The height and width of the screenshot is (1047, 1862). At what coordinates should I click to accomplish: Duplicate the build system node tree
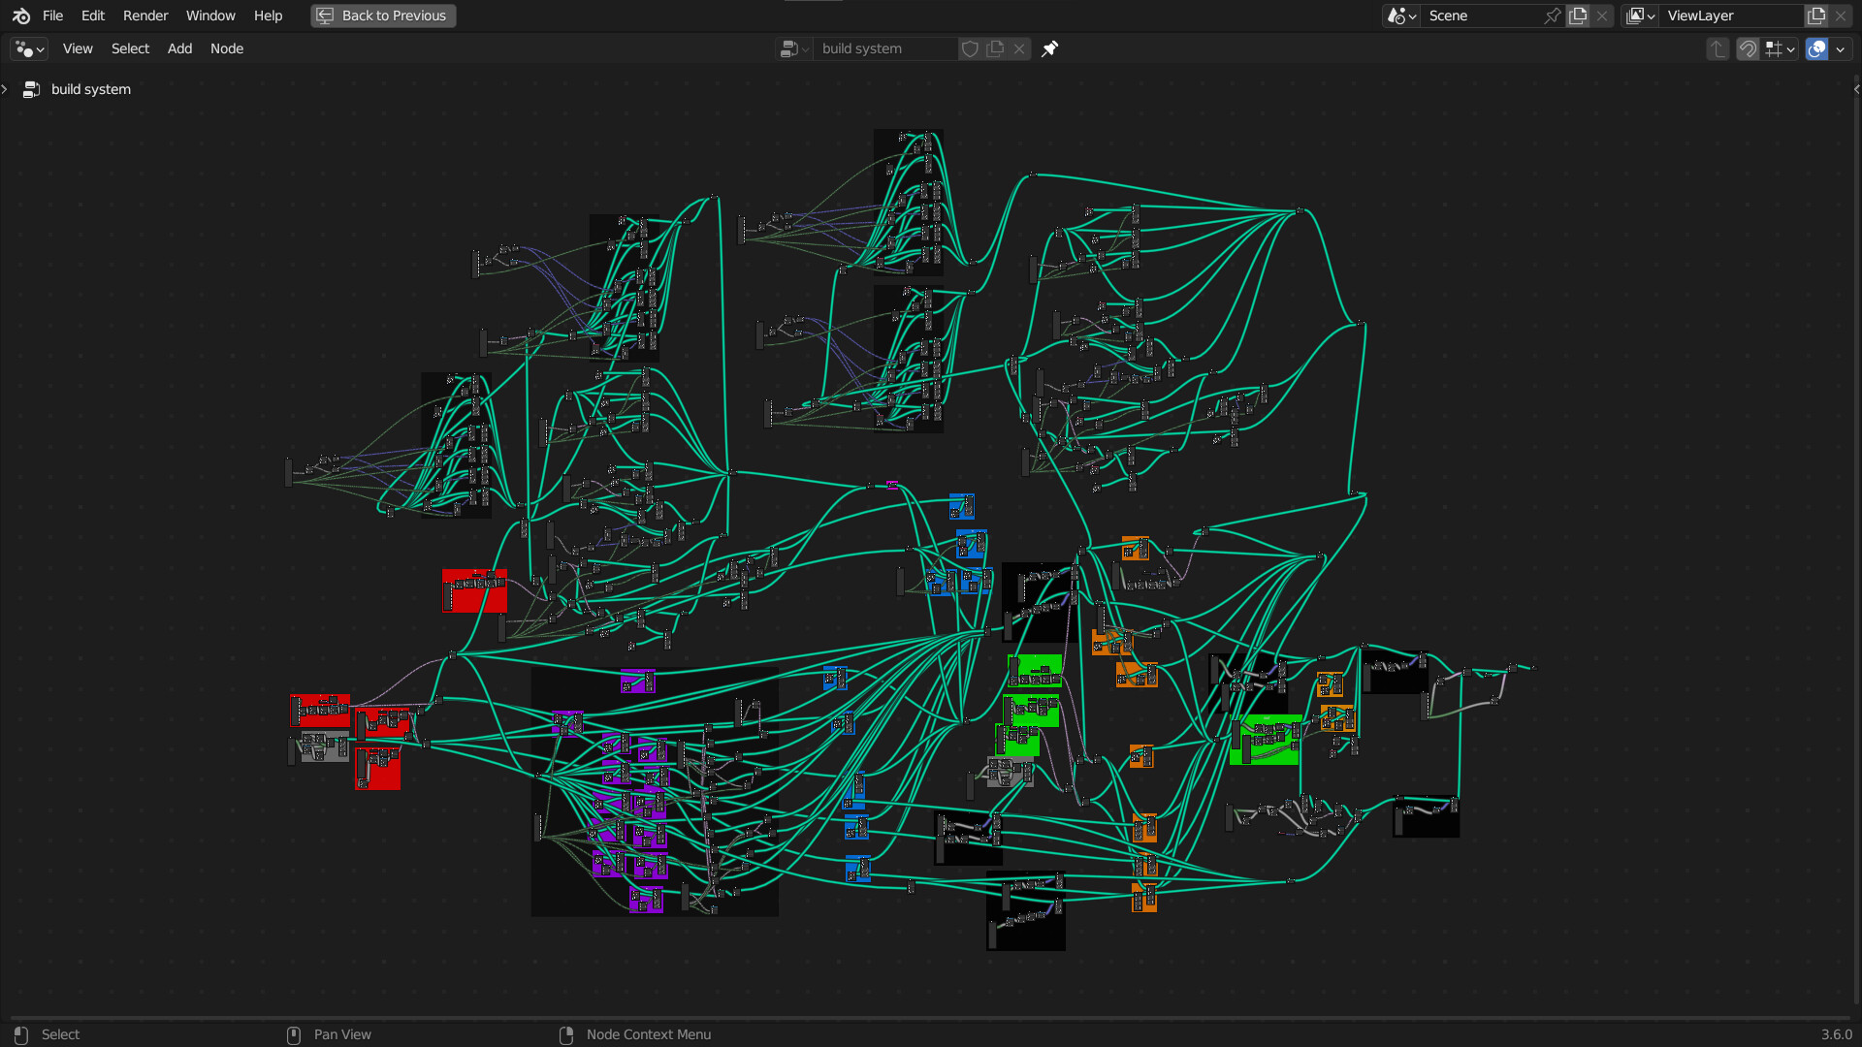coord(995,48)
